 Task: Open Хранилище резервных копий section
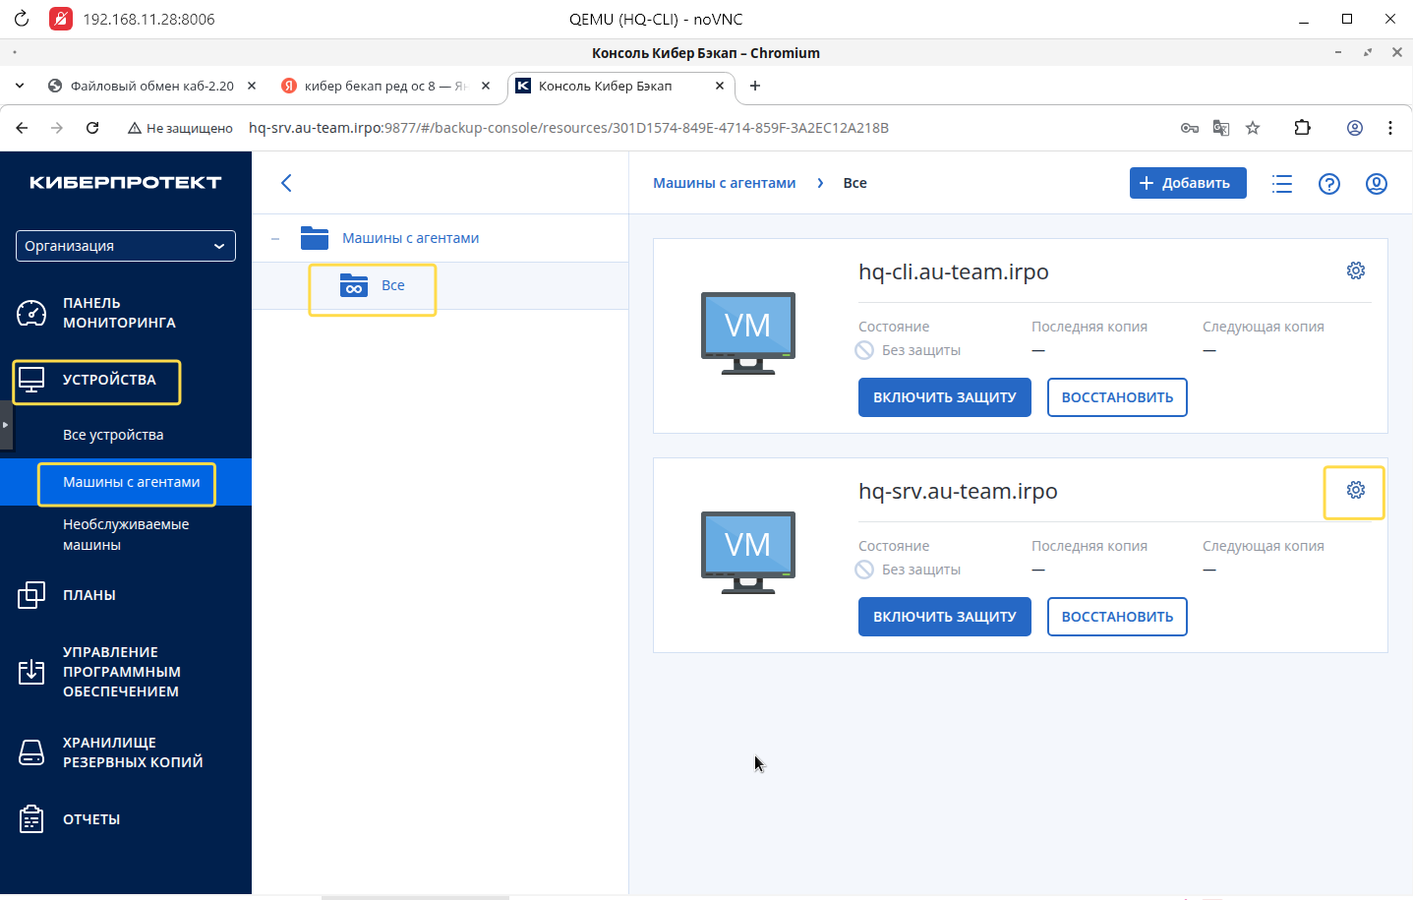(x=133, y=752)
